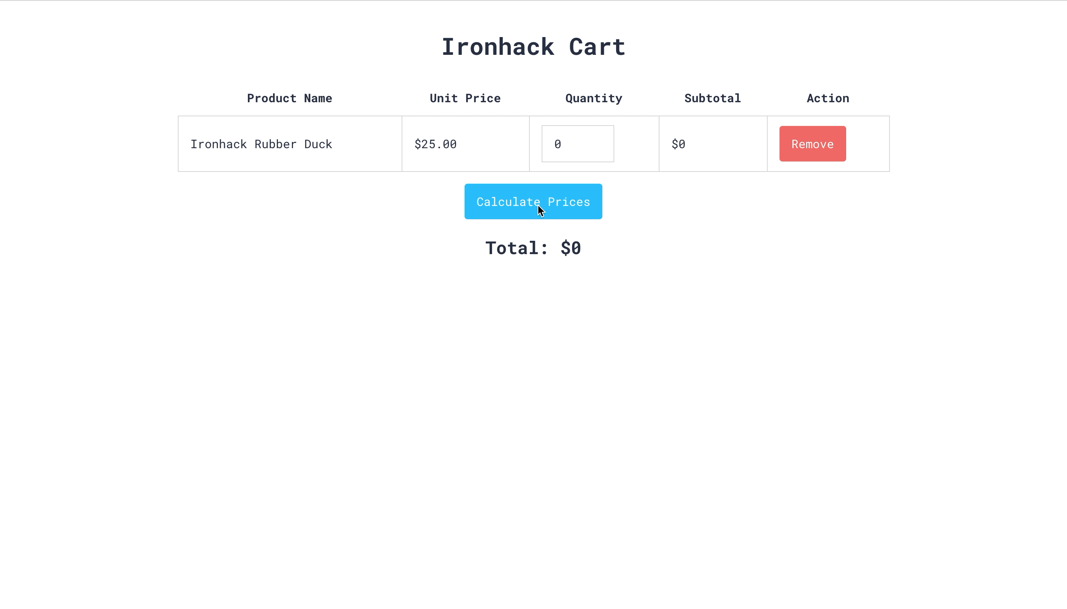Click the Product Name column header
Screen dimensions: 1067x609
tap(289, 98)
